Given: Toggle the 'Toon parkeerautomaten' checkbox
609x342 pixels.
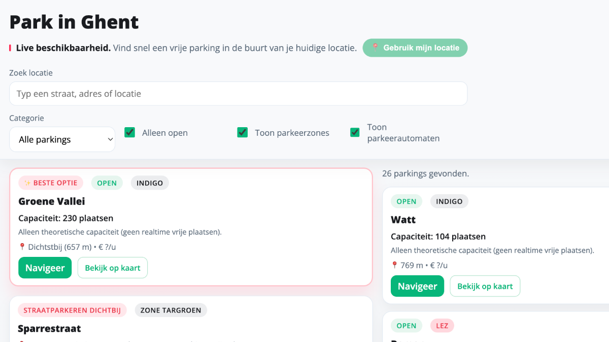Looking at the screenshot, I should pyautogui.click(x=354, y=132).
